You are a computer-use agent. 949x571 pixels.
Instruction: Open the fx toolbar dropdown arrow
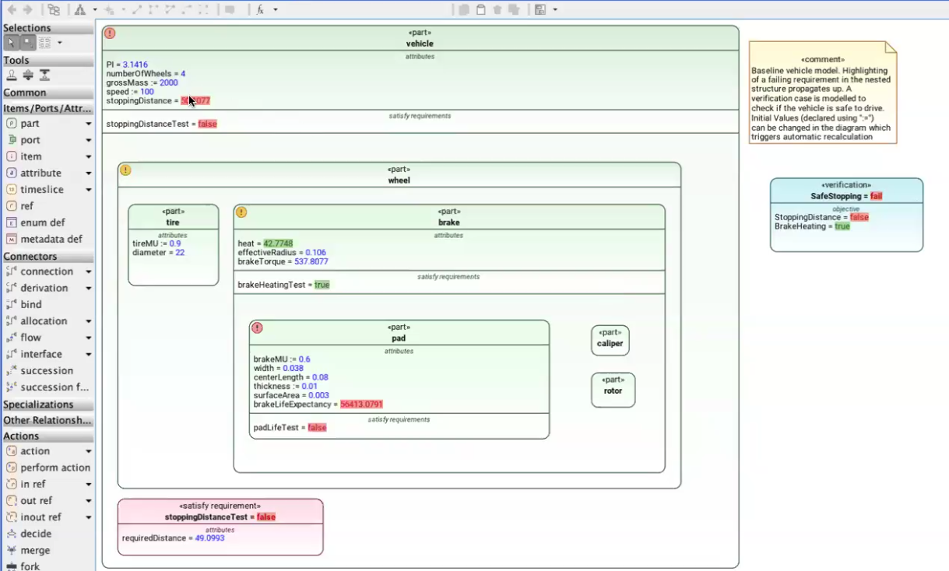coord(276,9)
